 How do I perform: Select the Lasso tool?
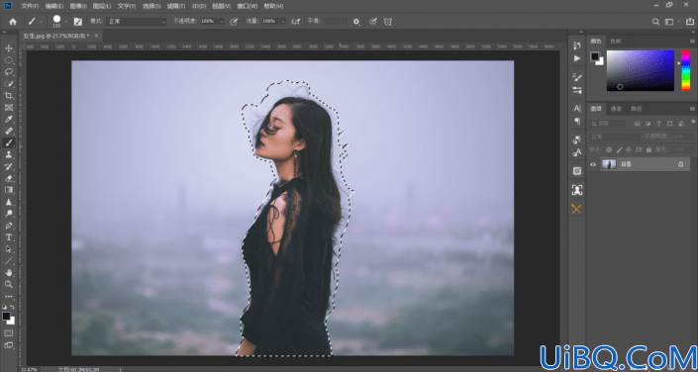click(x=9, y=71)
